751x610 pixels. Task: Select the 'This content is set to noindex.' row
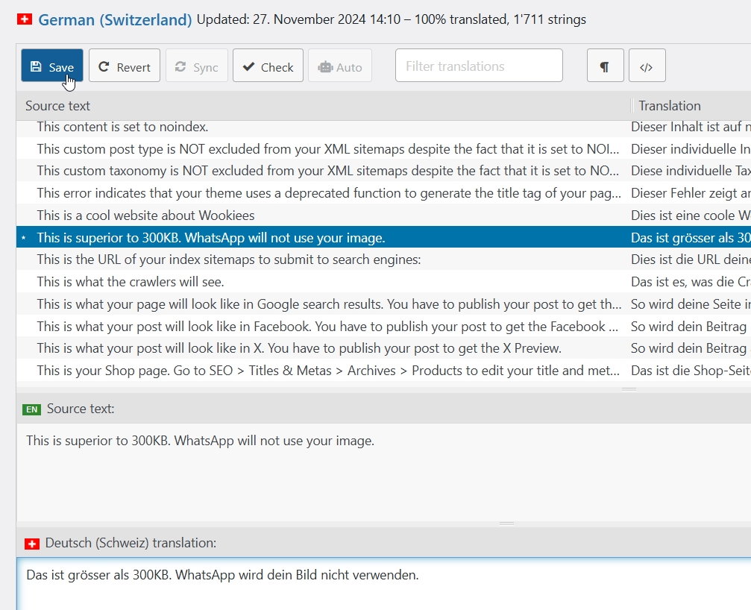122,127
